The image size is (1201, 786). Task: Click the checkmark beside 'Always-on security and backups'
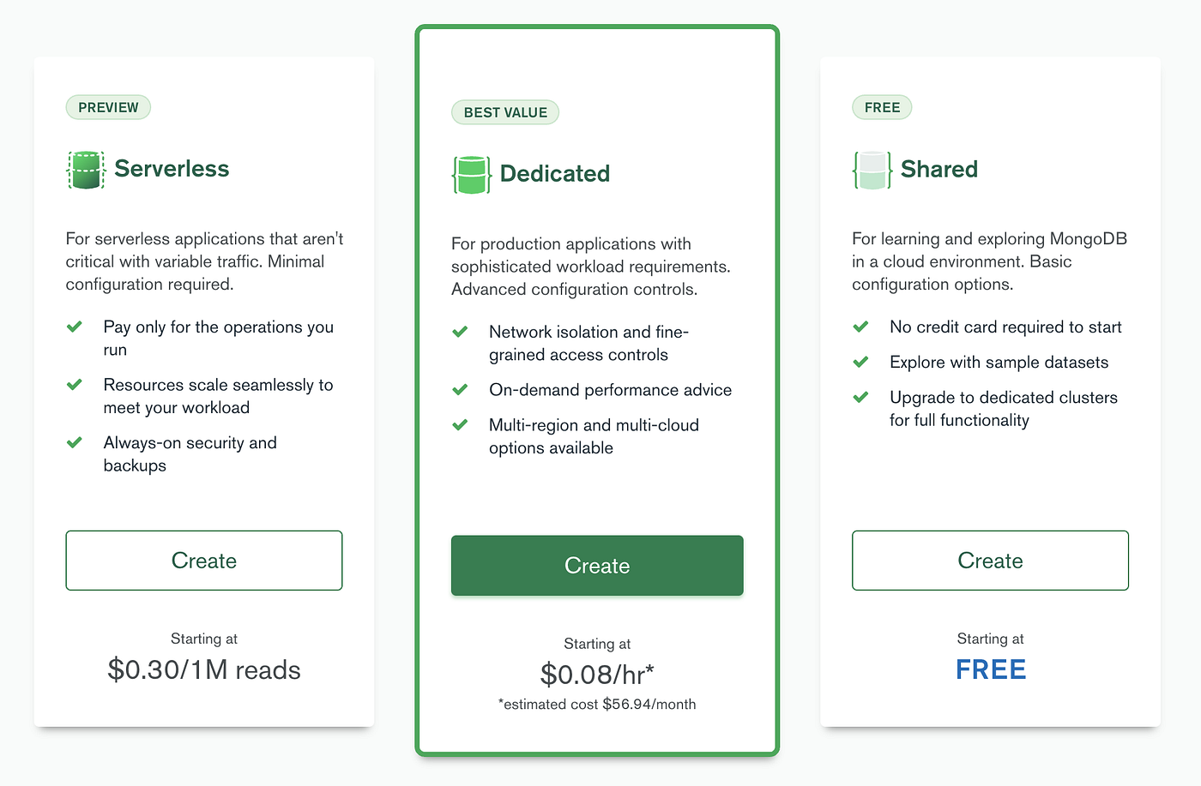(x=75, y=443)
